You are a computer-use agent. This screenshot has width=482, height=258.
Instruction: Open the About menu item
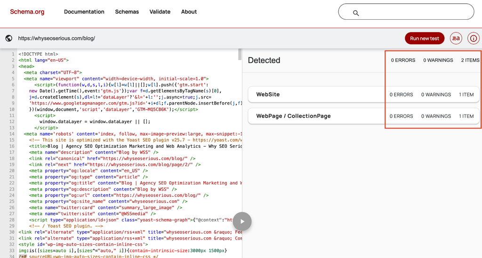point(189,12)
